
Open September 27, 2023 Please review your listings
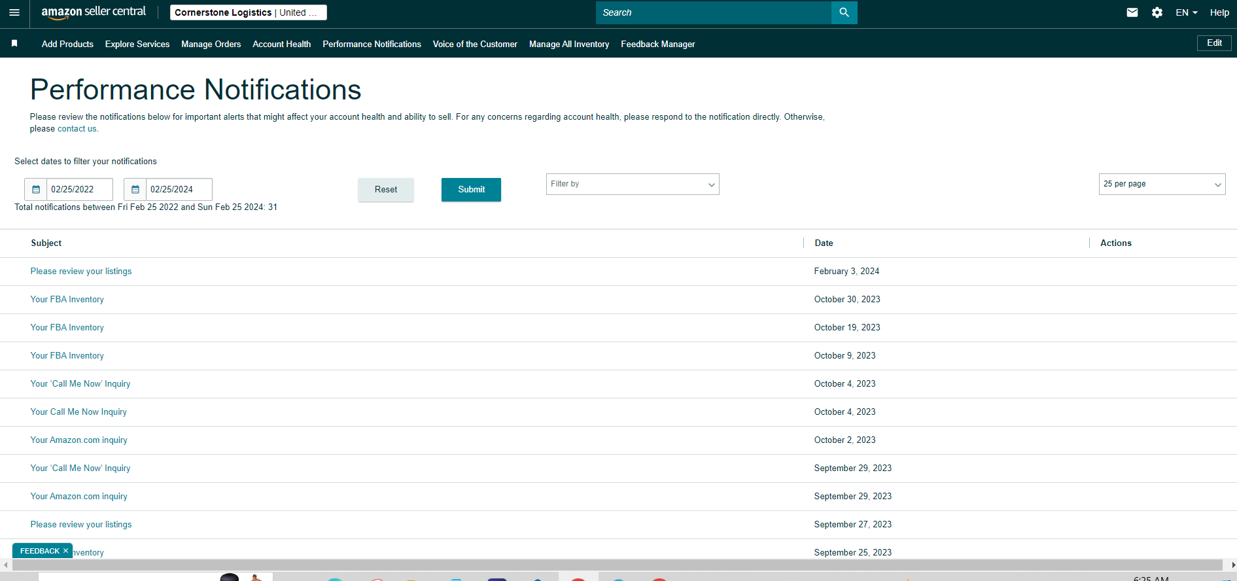tap(81, 524)
